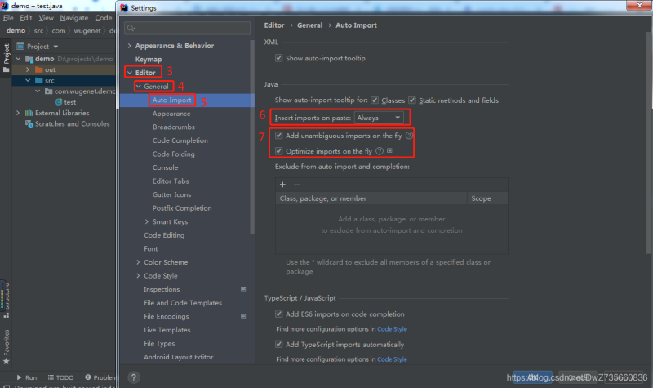The image size is (653, 388).
Task: Open the Project view dropdown arrow
Action: [56, 47]
